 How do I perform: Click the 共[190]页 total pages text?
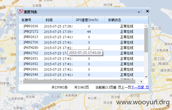(x=82, y=87)
